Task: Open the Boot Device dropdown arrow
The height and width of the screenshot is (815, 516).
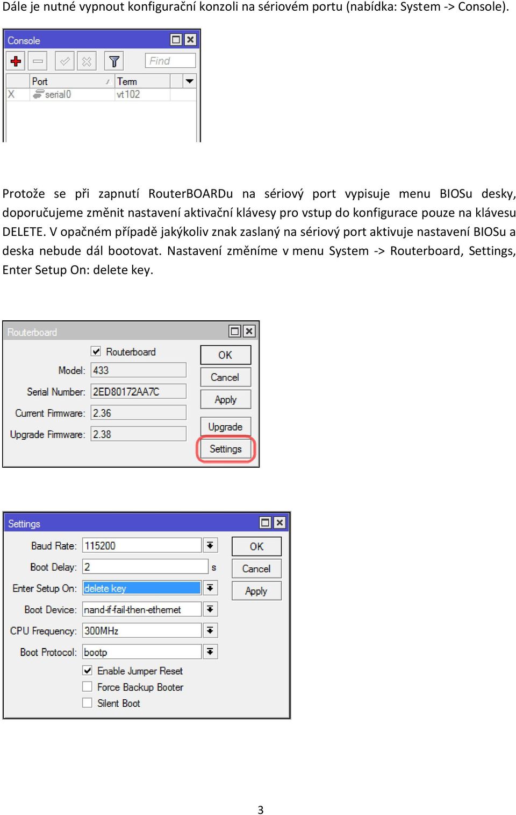Action: pyautogui.click(x=210, y=609)
